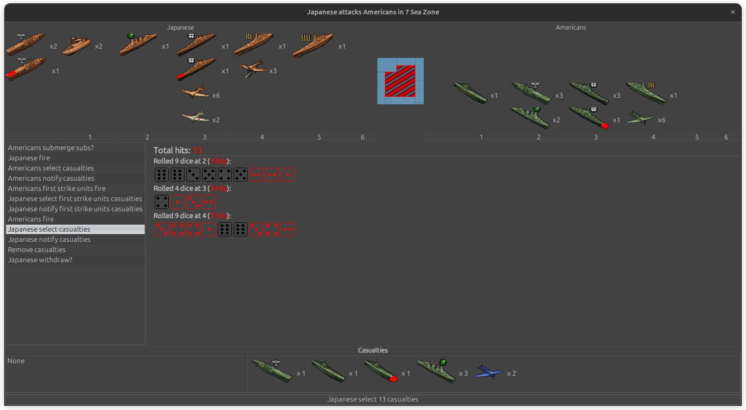Select 'Japanese notify casualties' step
This screenshot has width=746, height=410.
[x=75, y=240]
